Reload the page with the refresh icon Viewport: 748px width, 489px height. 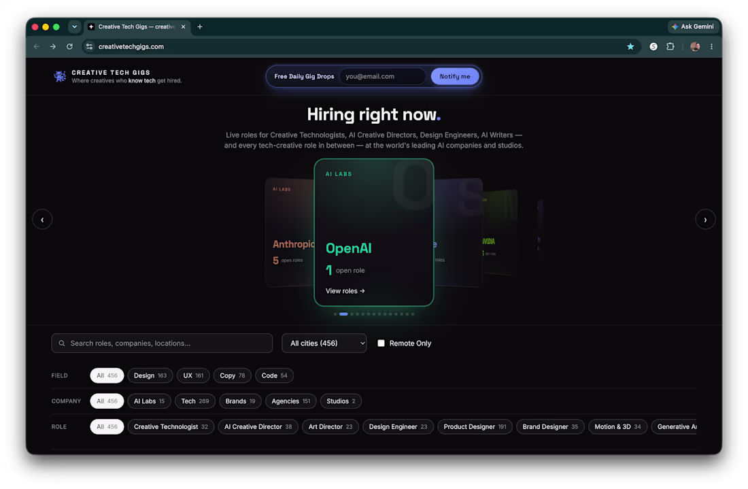[69, 47]
